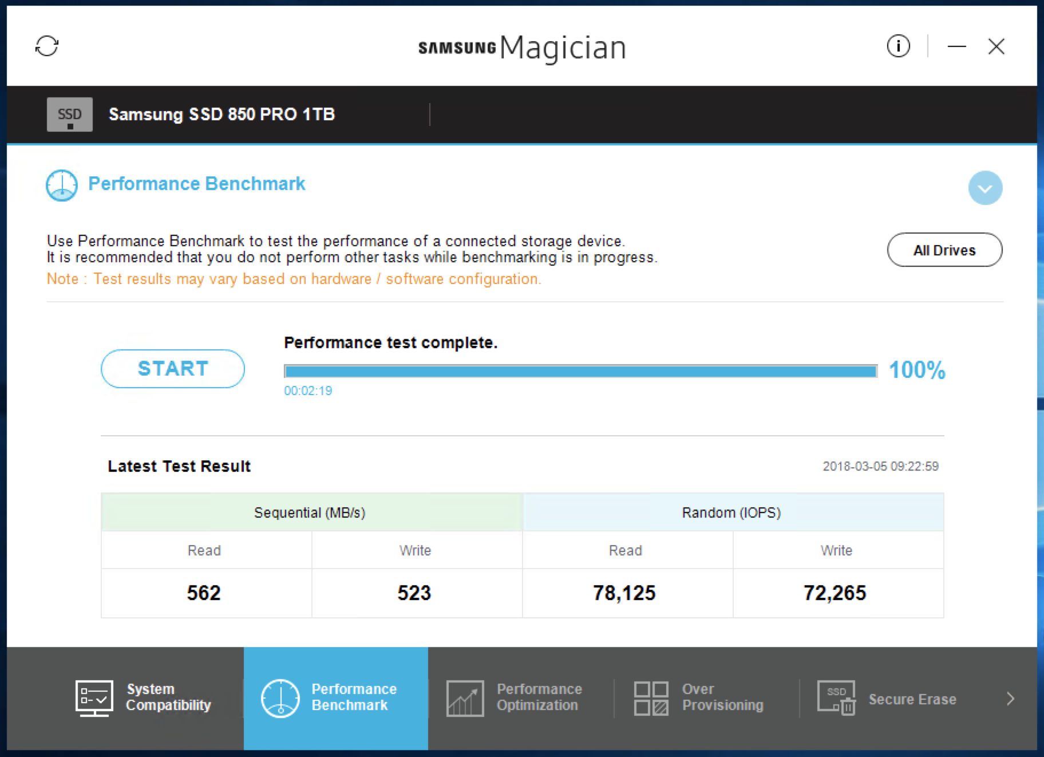This screenshot has height=757, width=1044.
Task: Click the Random Write value 72,265
Action: coord(835,593)
